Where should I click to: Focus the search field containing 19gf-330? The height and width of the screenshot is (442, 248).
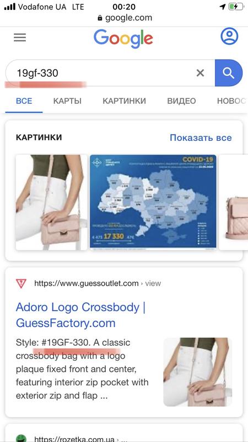point(110,73)
